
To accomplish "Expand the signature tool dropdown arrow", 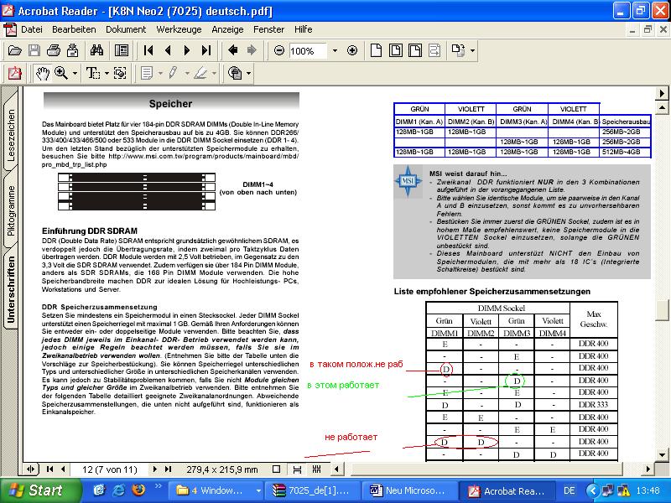I will (248, 73).
